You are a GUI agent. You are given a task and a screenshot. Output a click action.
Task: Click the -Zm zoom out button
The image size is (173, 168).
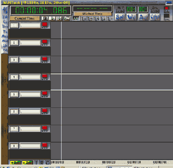(x=27, y=163)
